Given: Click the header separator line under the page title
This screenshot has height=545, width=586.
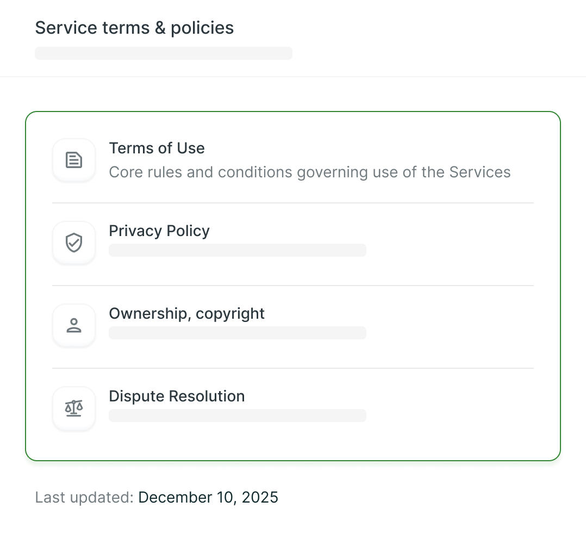Looking at the screenshot, I should 293,77.
